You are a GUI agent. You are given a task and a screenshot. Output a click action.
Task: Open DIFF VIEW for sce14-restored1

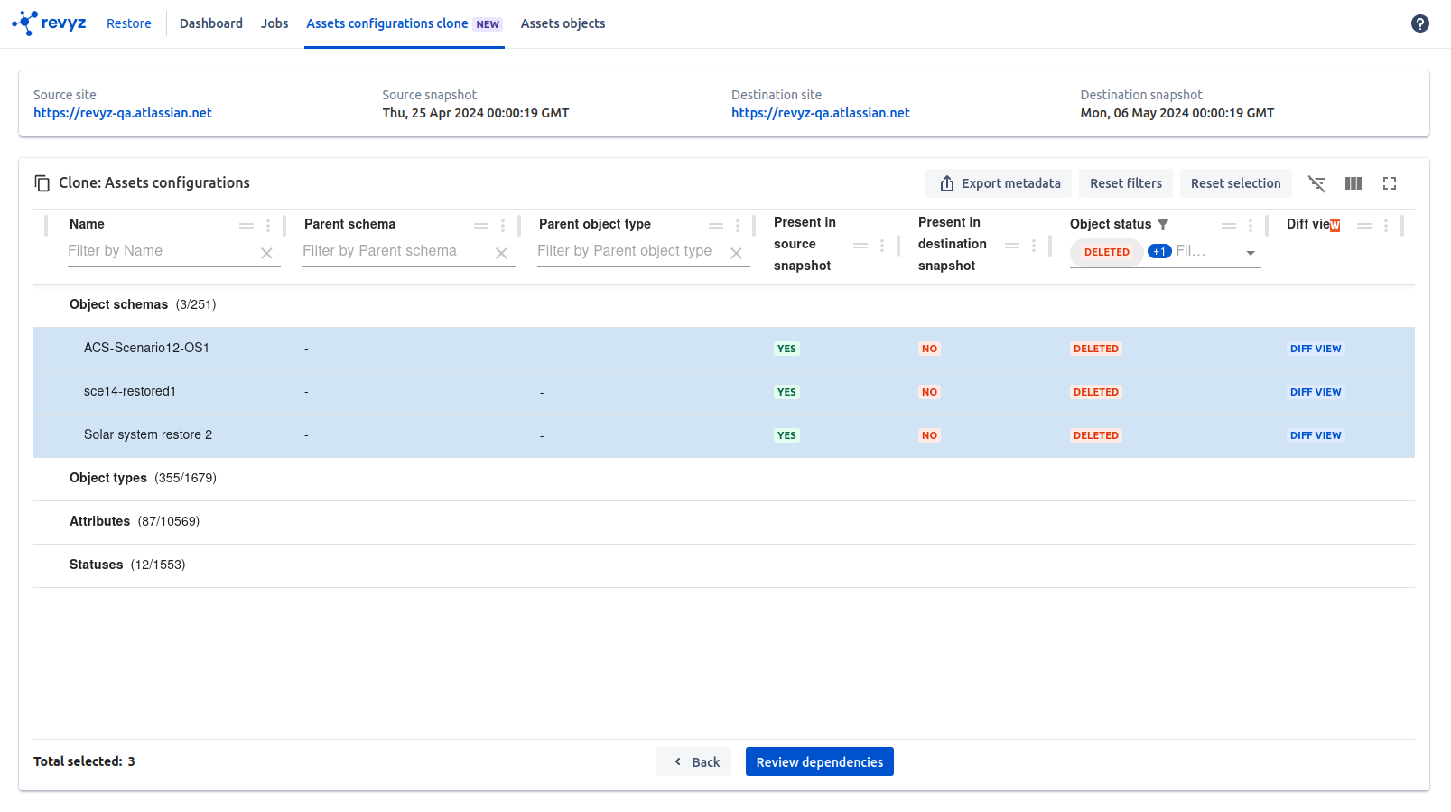click(x=1316, y=392)
